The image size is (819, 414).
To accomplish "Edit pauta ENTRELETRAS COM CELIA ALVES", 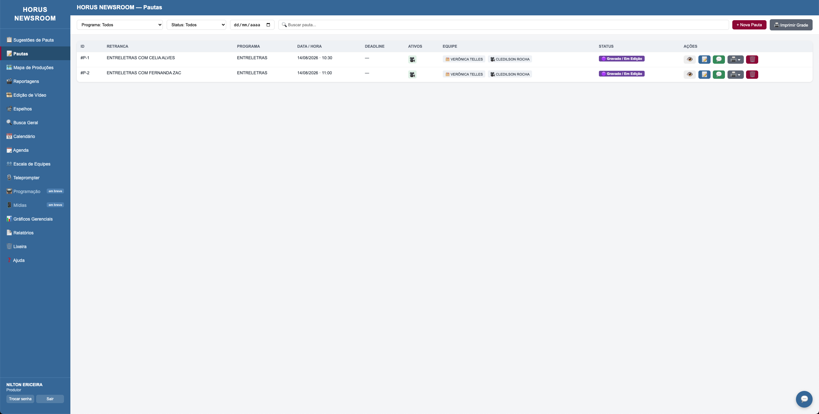I will click(704, 59).
